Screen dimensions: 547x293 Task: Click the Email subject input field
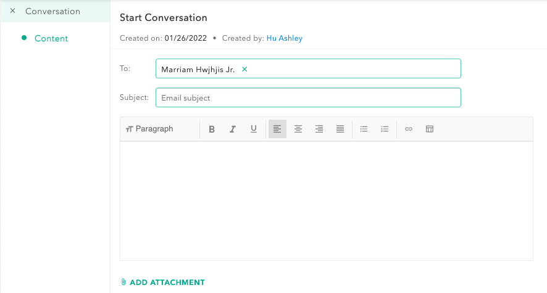coord(308,97)
